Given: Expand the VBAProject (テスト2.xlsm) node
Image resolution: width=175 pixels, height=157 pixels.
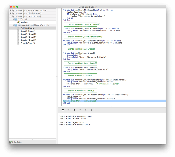Looking at the screenshot, I should coord(11,13).
